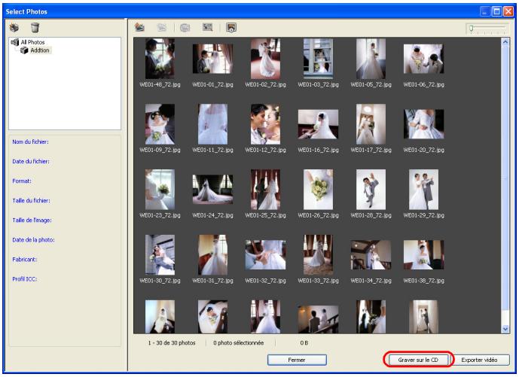The image size is (519, 377).
Task: Click the framed picture toolbar icon
Action: [x=208, y=27]
